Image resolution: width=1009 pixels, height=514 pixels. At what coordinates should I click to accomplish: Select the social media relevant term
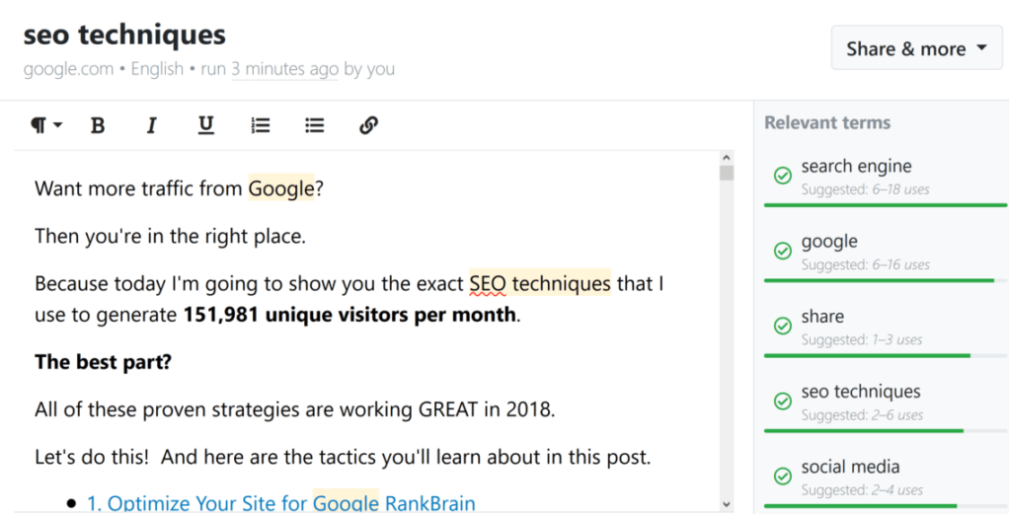pos(850,467)
